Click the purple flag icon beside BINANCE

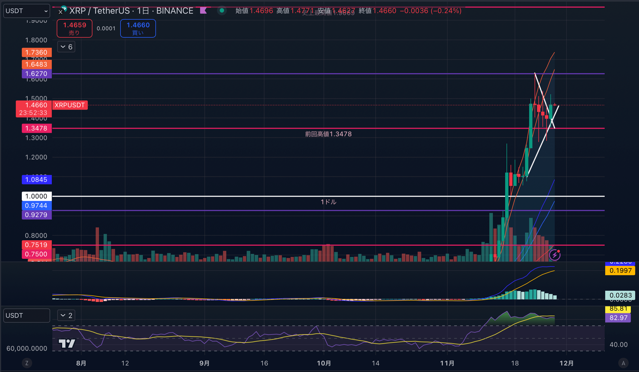tap(203, 11)
